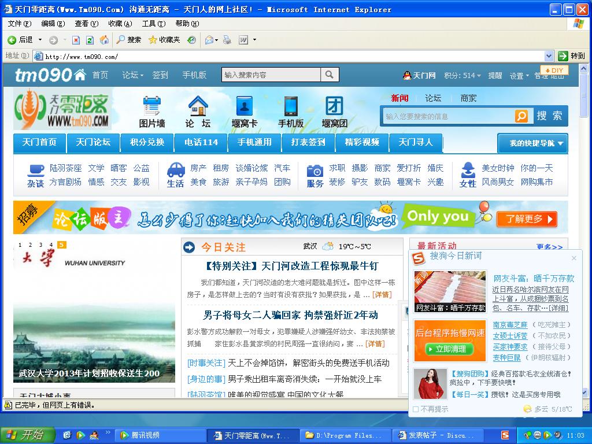Click the IE Stop loading icon
This screenshot has width=592, height=444.
coord(76,40)
